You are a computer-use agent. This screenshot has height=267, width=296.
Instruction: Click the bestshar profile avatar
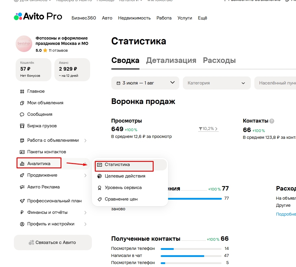(x=24, y=44)
